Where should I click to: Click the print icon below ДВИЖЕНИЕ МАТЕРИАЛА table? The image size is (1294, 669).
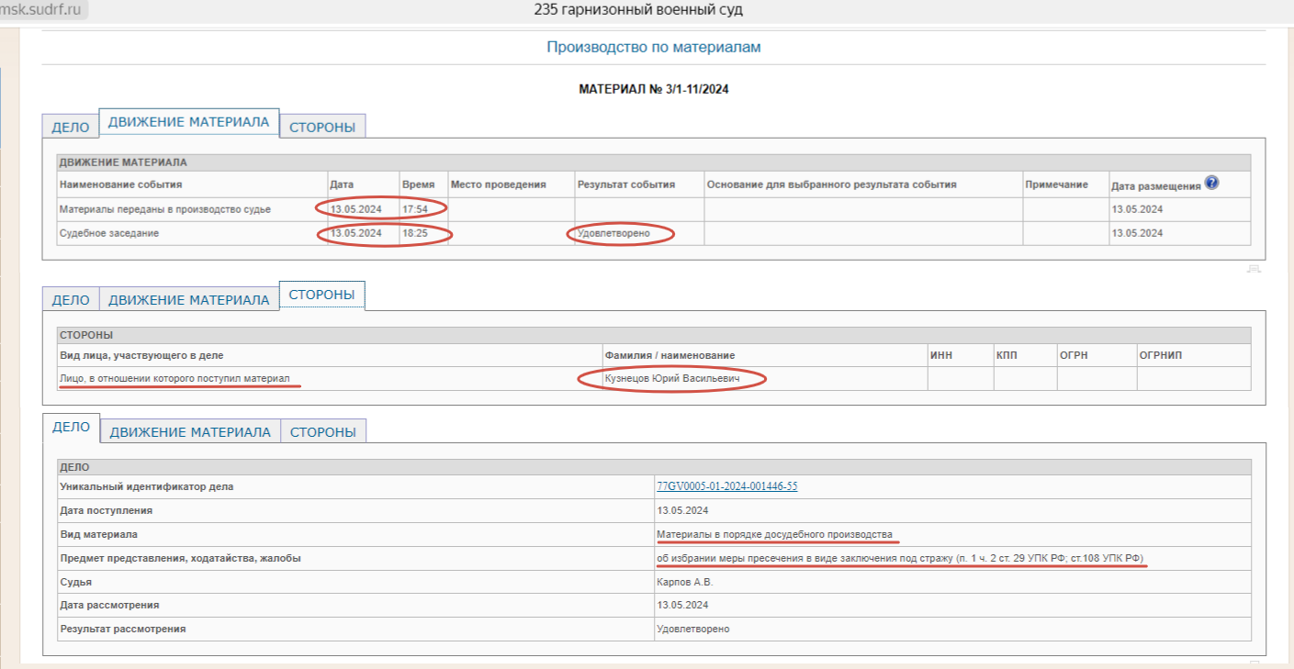pos(1254,269)
